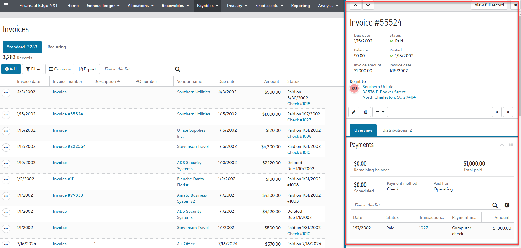Open row actions for 1/10/2002 ADS Security invoice
521x248 pixels.
(6, 163)
